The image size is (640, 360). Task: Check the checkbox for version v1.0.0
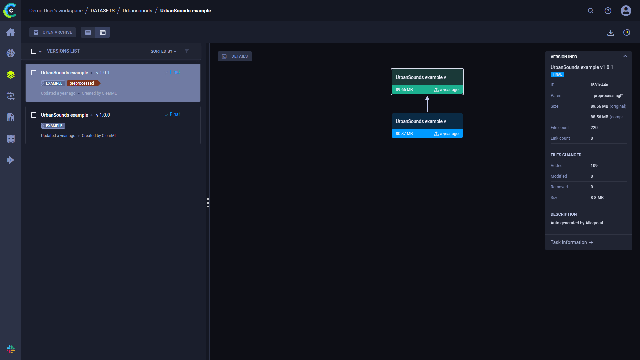[x=33, y=115]
